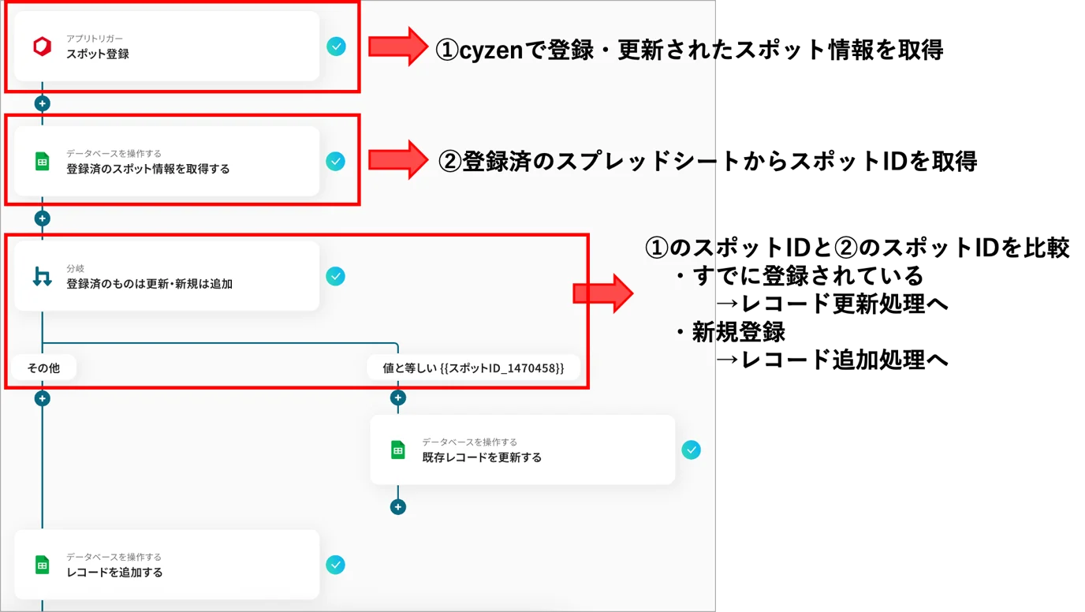Click the 分岐 label text

point(75,269)
